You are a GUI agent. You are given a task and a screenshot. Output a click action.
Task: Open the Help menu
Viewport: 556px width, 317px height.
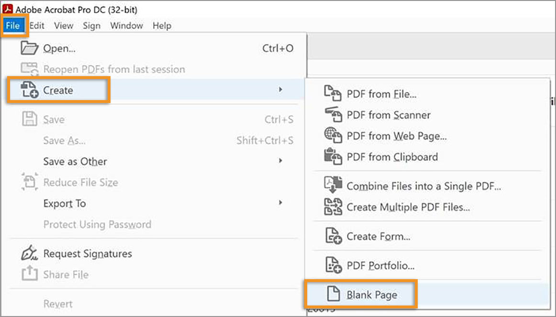click(161, 25)
